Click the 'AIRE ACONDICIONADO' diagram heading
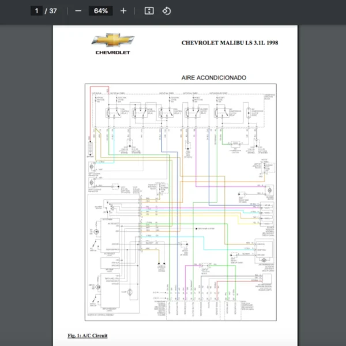 click(213, 77)
